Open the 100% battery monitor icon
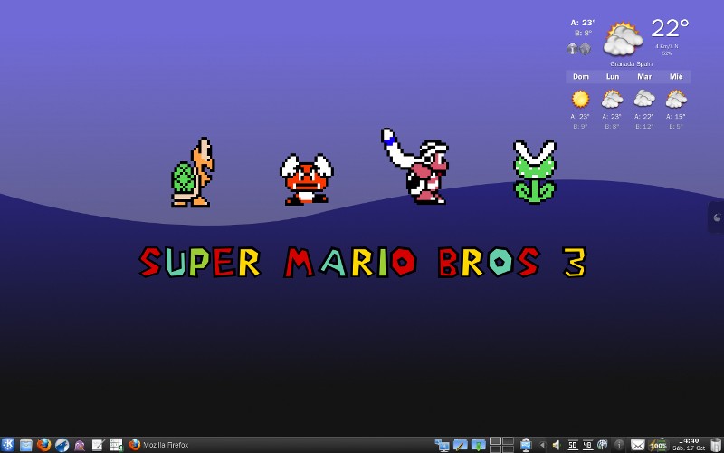The height and width of the screenshot is (453, 724). tap(659, 445)
